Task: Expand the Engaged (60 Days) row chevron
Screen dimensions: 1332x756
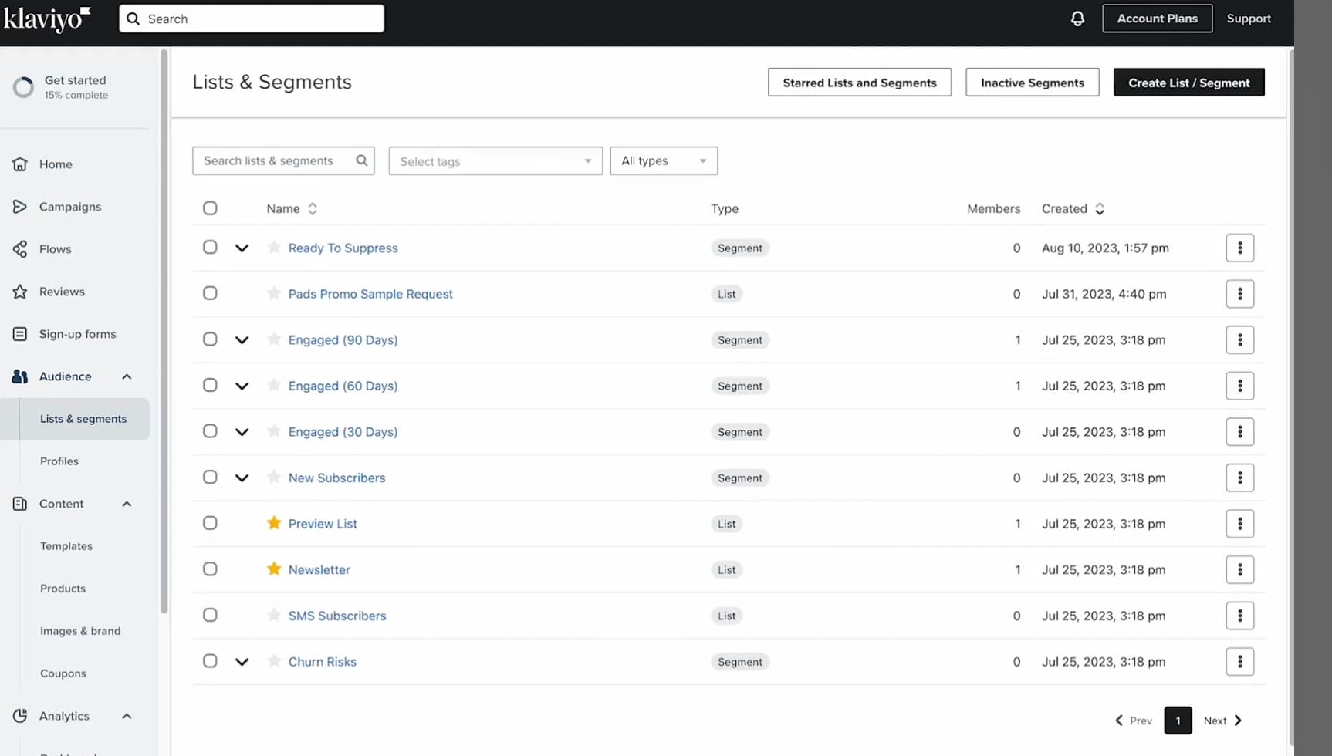Action: (x=242, y=386)
